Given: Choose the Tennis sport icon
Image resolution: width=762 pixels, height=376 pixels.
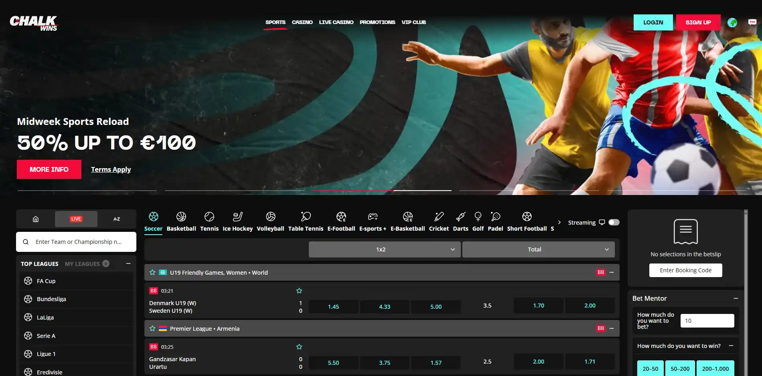Looking at the screenshot, I should [x=209, y=222].
